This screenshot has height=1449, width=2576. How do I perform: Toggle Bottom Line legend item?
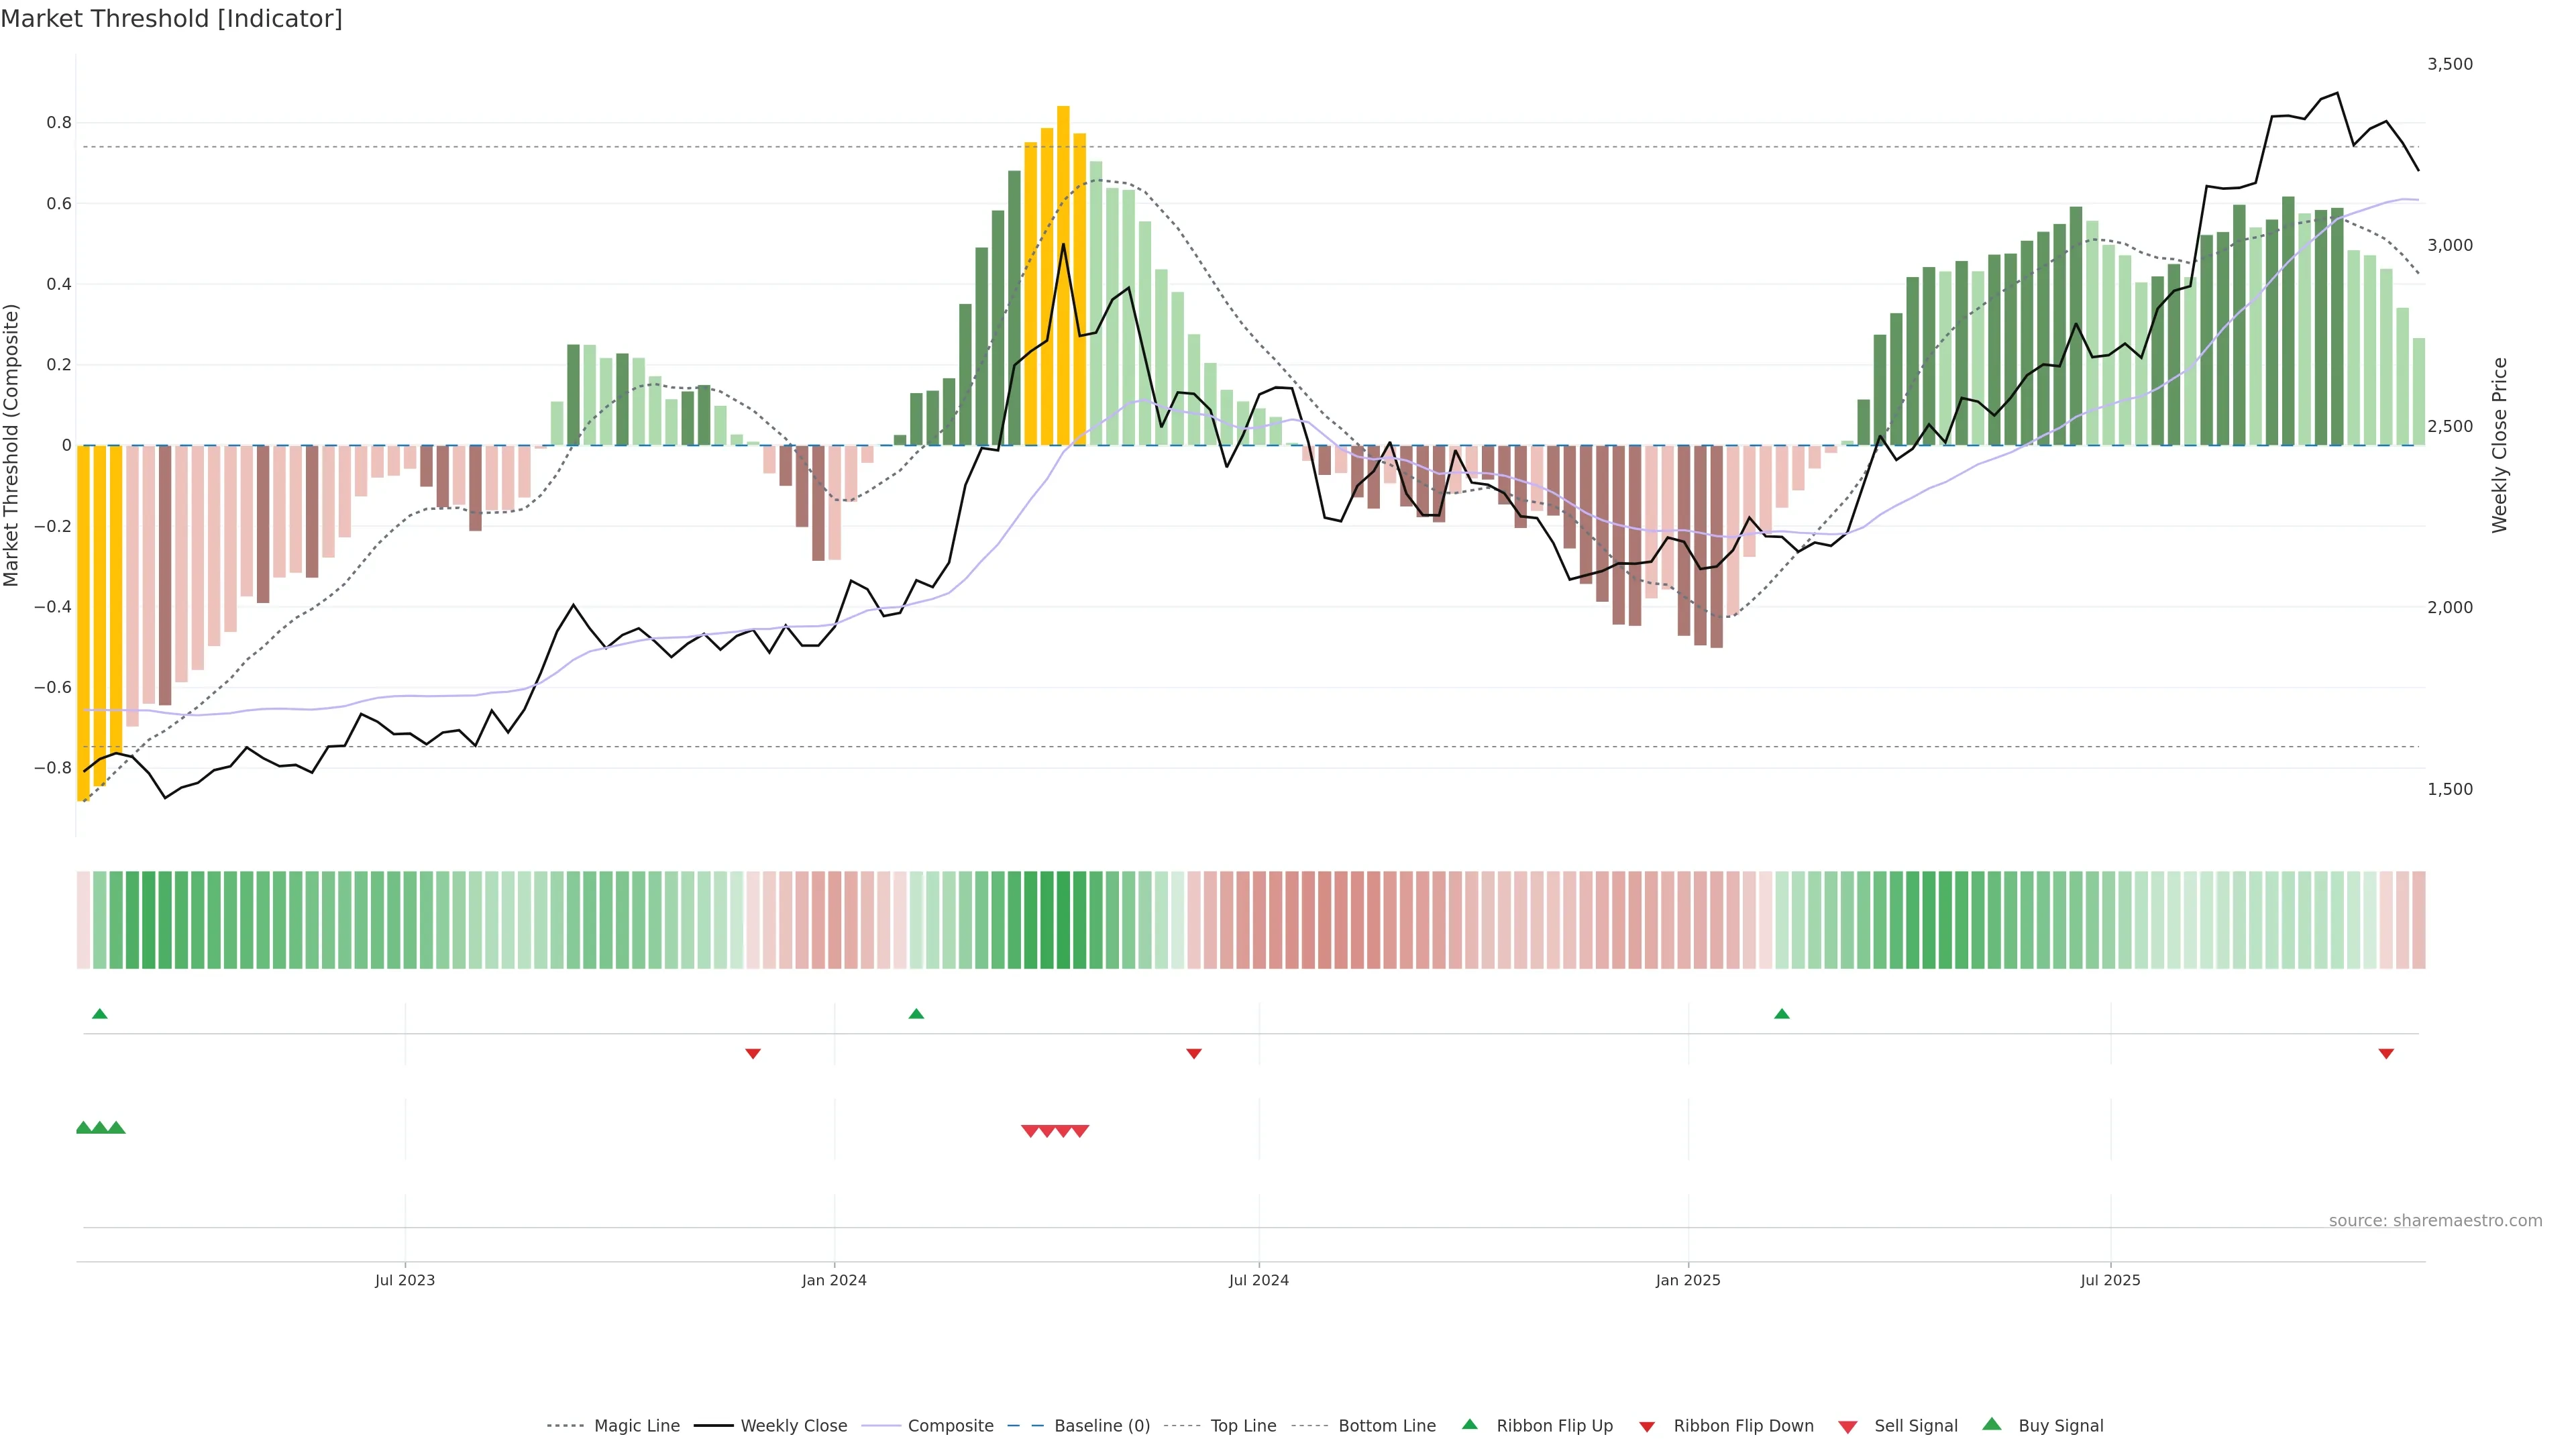tap(1386, 1425)
